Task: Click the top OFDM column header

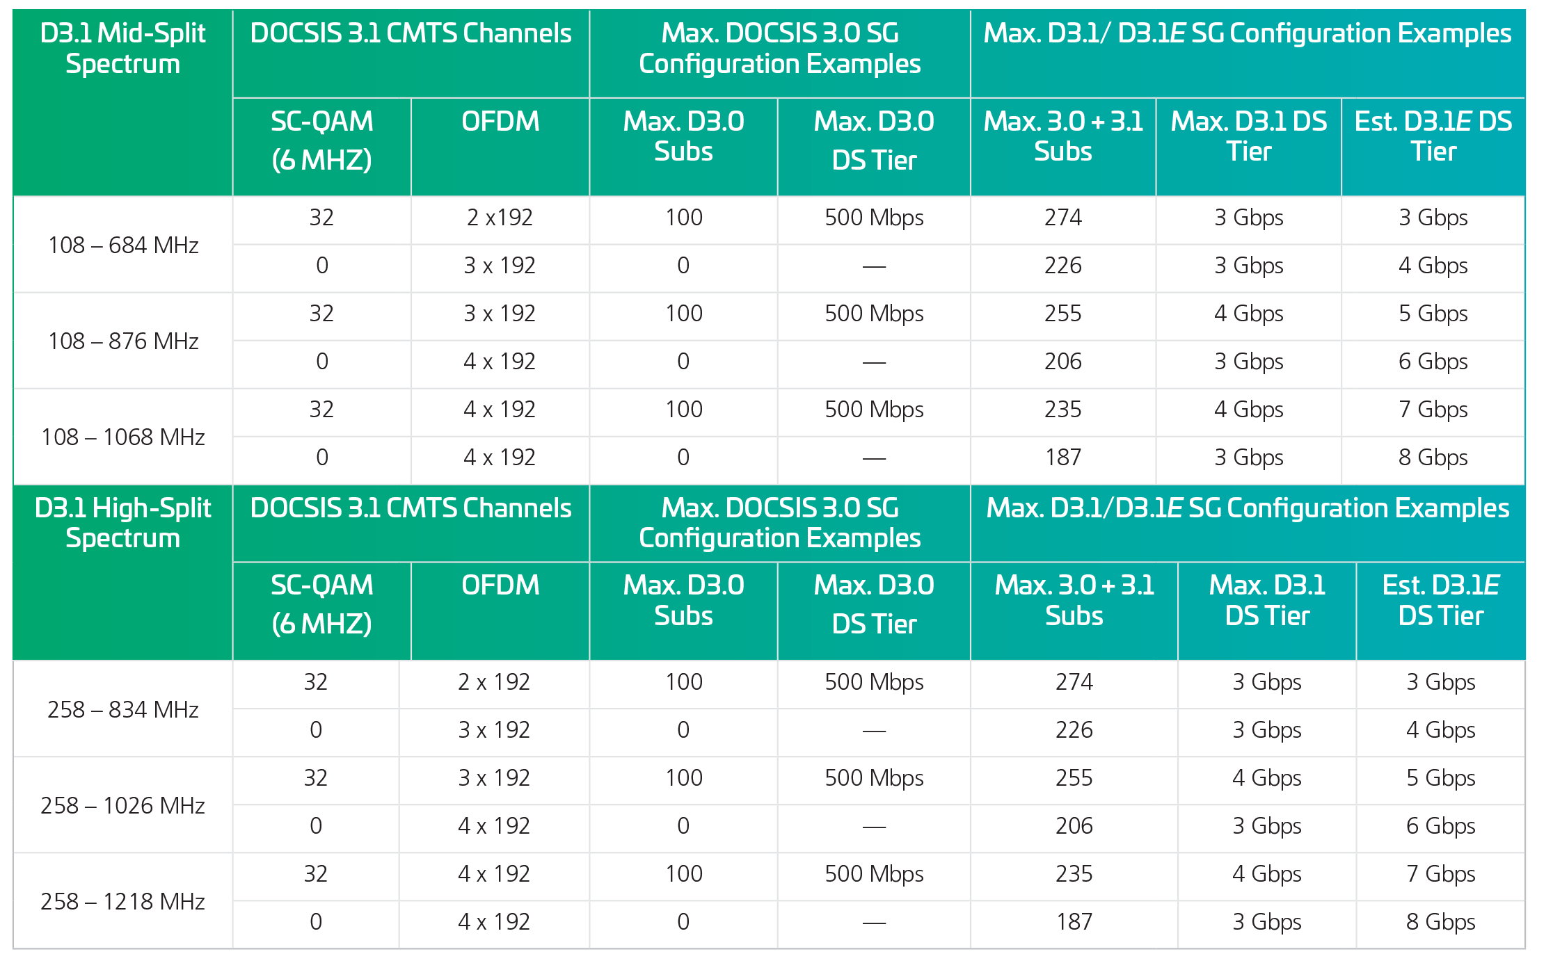Action: 500,122
